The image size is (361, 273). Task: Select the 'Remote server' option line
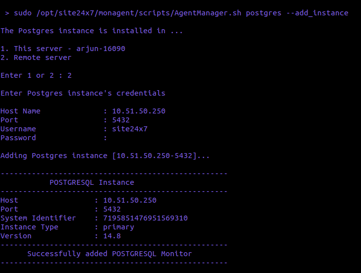[36, 57]
